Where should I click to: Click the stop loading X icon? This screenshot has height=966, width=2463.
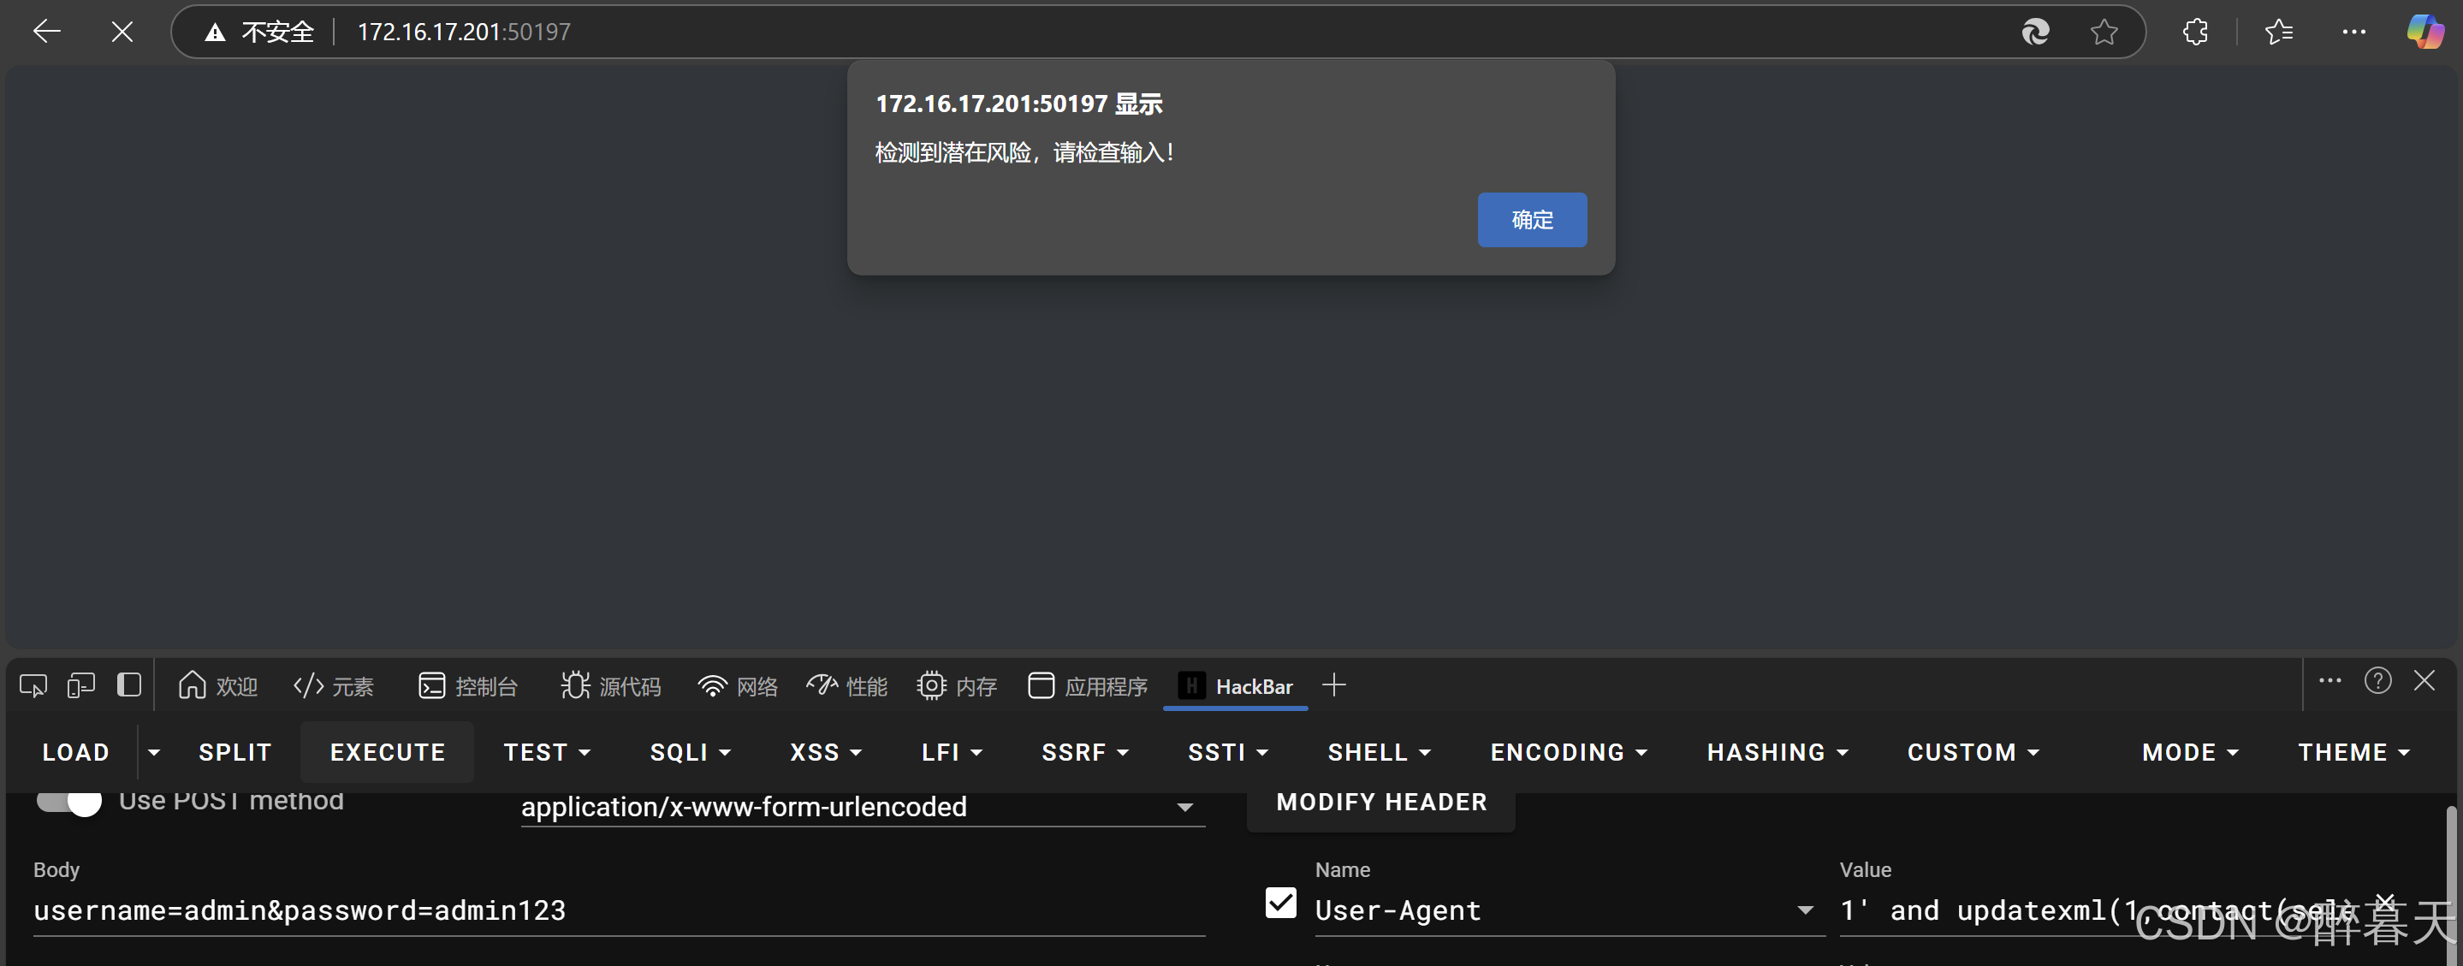coord(122,32)
